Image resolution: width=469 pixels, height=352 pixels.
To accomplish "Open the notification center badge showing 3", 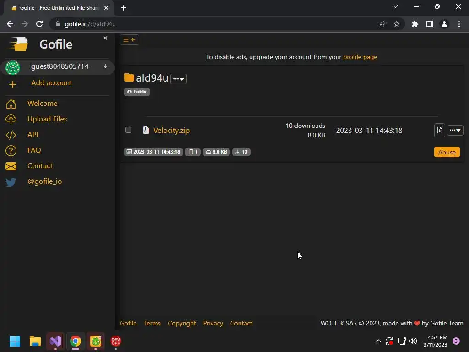I will click(456, 341).
